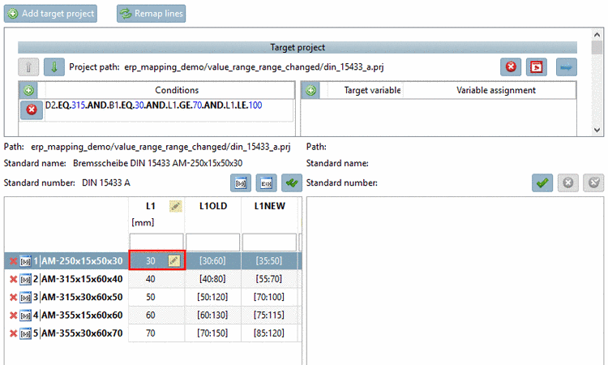Delete row AM-315x15x60x40 with red X
The height and width of the screenshot is (365, 608).
[13, 279]
